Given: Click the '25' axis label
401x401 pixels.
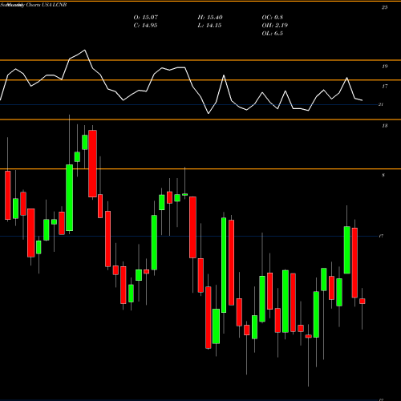Looking at the screenshot, I should coord(384,7).
